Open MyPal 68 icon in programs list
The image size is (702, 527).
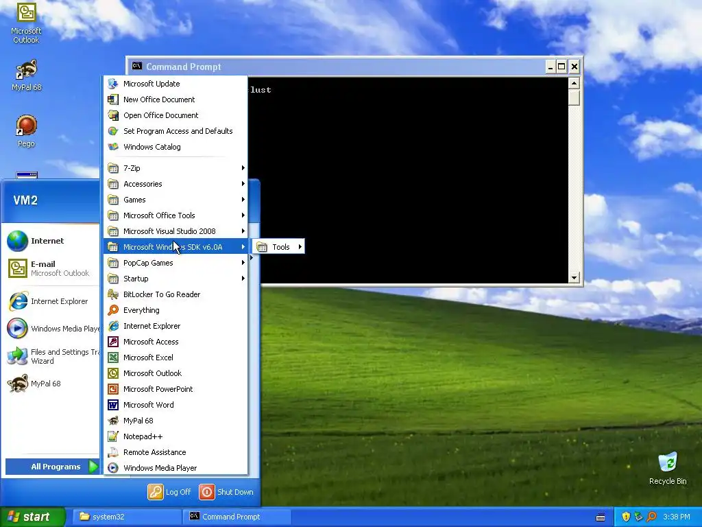click(113, 421)
